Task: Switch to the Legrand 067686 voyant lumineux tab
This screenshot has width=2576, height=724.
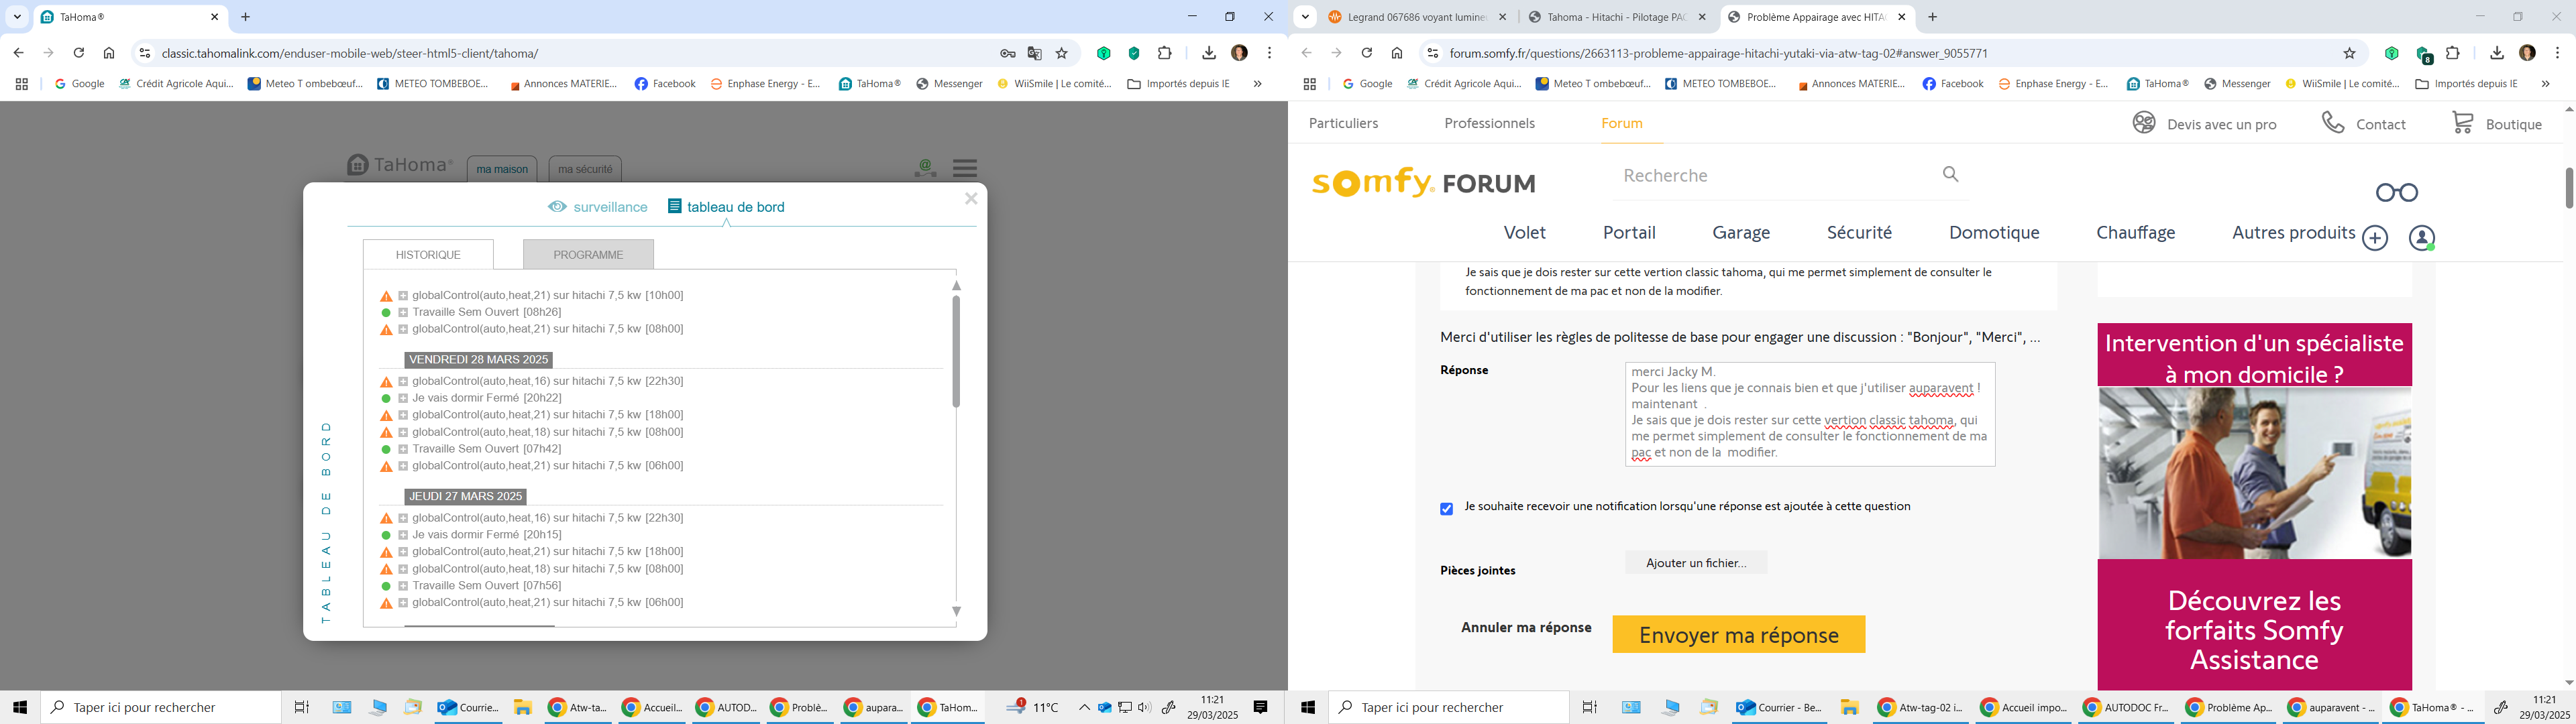Action: coord(1417,17)
